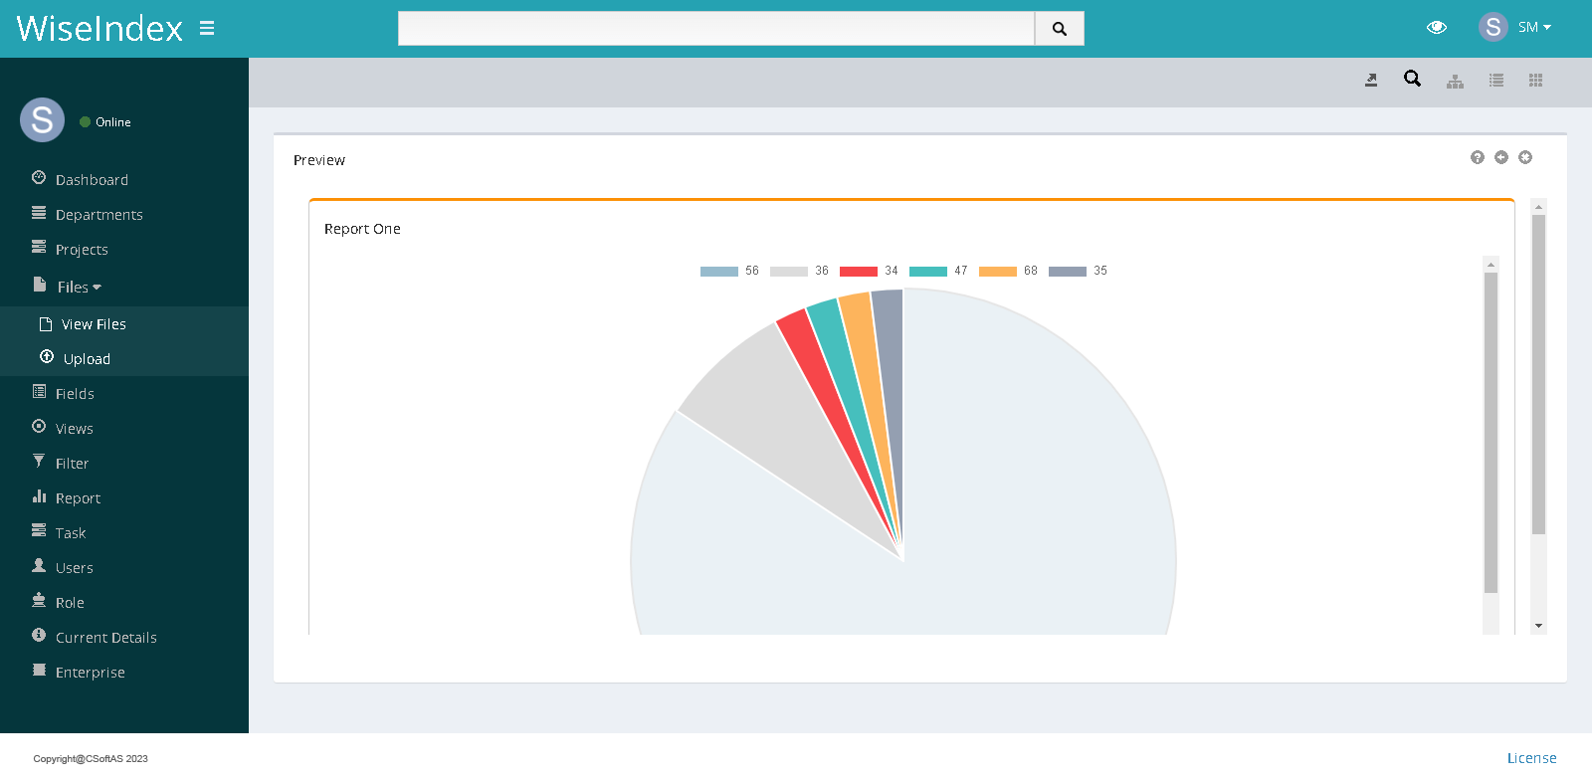
Task: Open the Dashboard menu item
Action: (92, 180)
